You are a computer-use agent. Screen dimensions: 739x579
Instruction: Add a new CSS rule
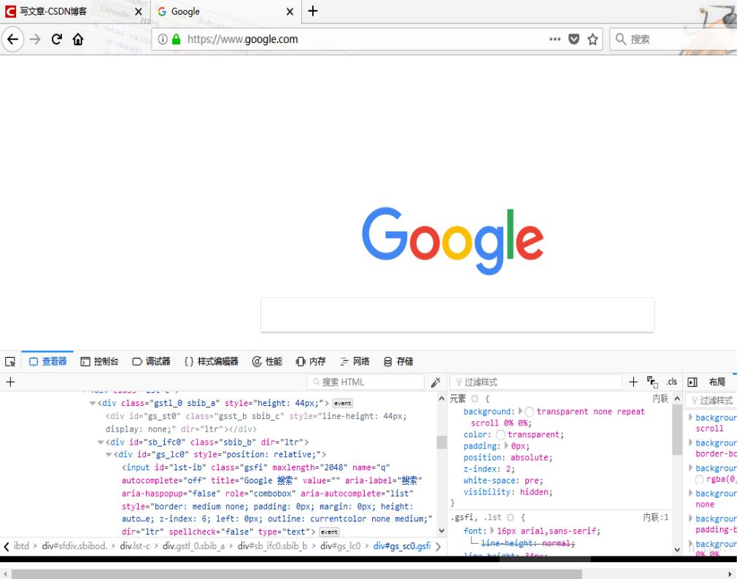633,382
